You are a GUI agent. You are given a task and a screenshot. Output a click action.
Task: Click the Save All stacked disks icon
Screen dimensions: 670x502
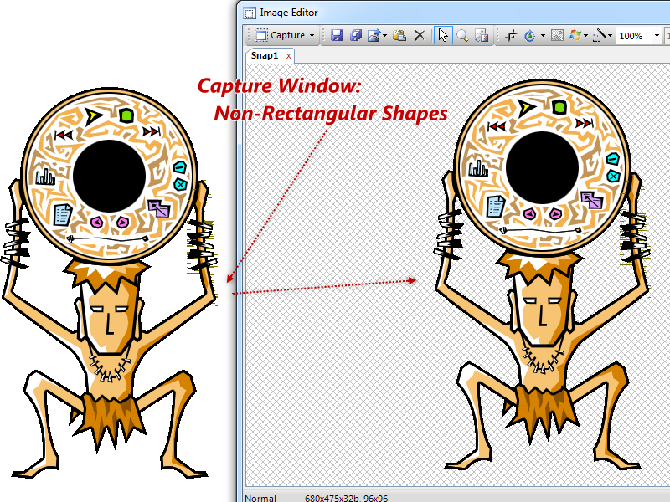[x=356, y=35]
